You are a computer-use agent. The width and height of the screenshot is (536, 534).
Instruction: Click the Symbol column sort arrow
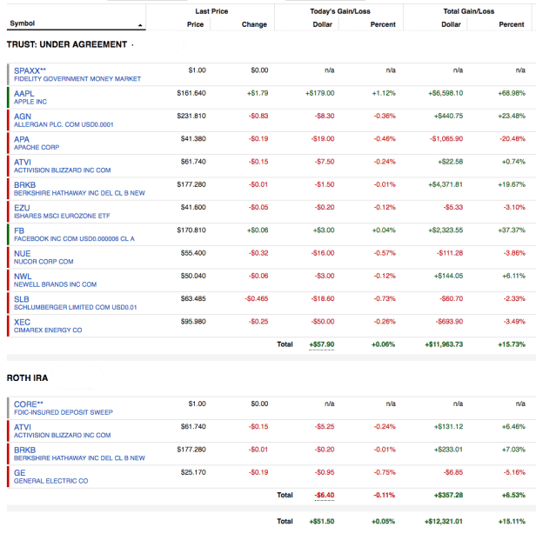coord(141,25)
